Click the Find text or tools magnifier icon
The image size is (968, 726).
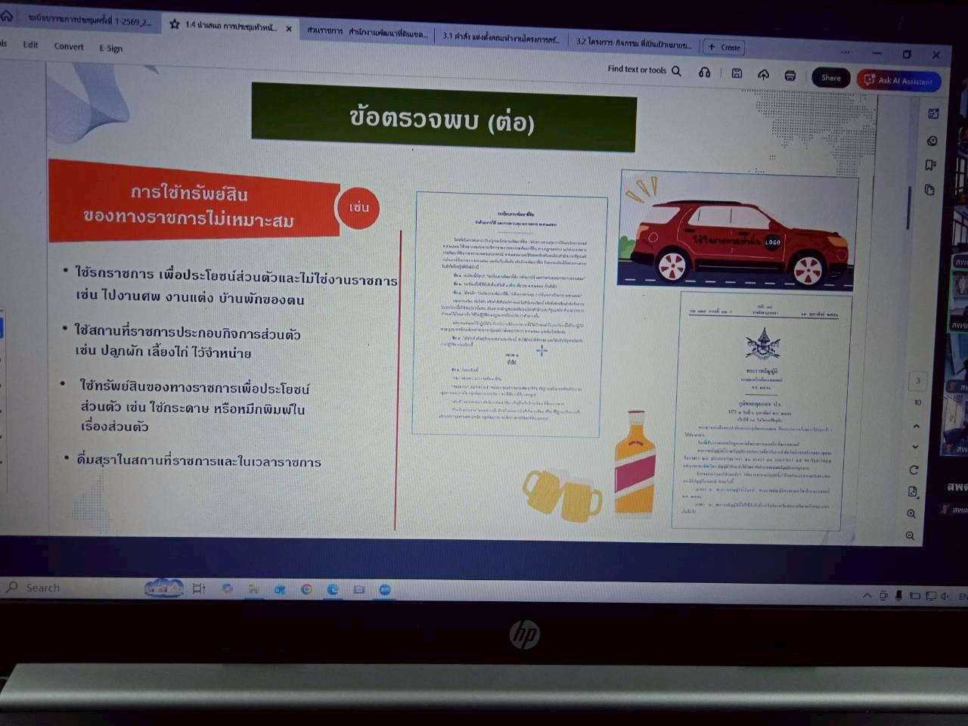click(x=676, y=70)
